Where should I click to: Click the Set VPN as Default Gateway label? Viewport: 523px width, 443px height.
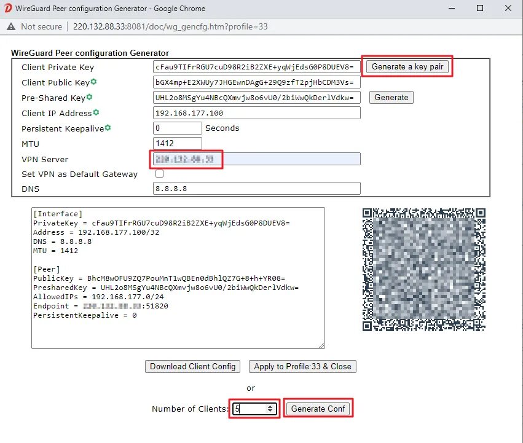[79, 174]
